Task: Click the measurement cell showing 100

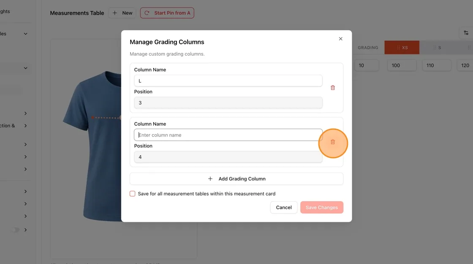Action: tap(402, 65)
